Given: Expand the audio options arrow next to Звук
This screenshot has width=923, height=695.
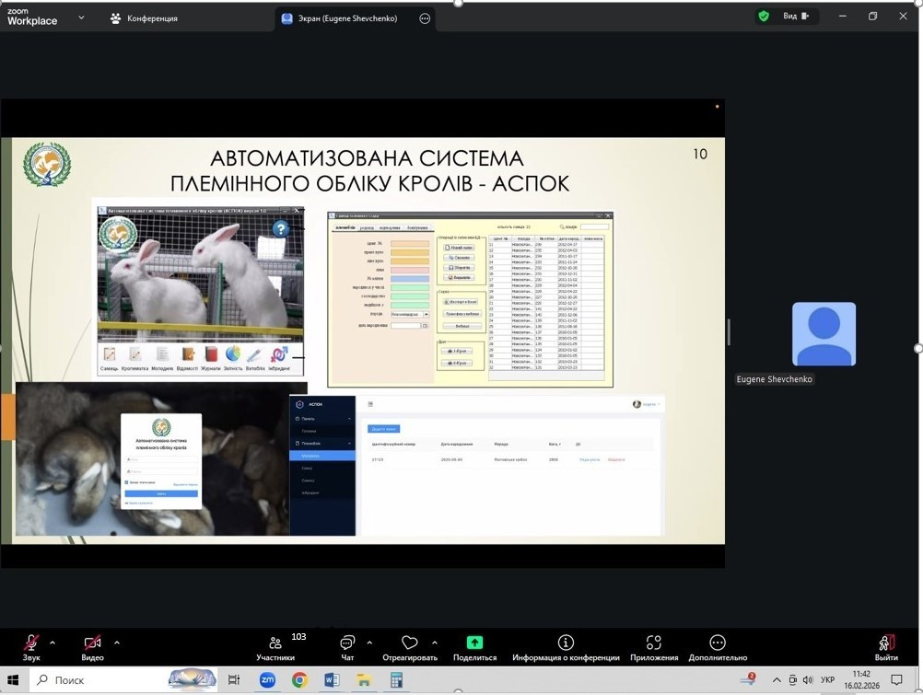Looking at the screenshot, I should point(53,643).
